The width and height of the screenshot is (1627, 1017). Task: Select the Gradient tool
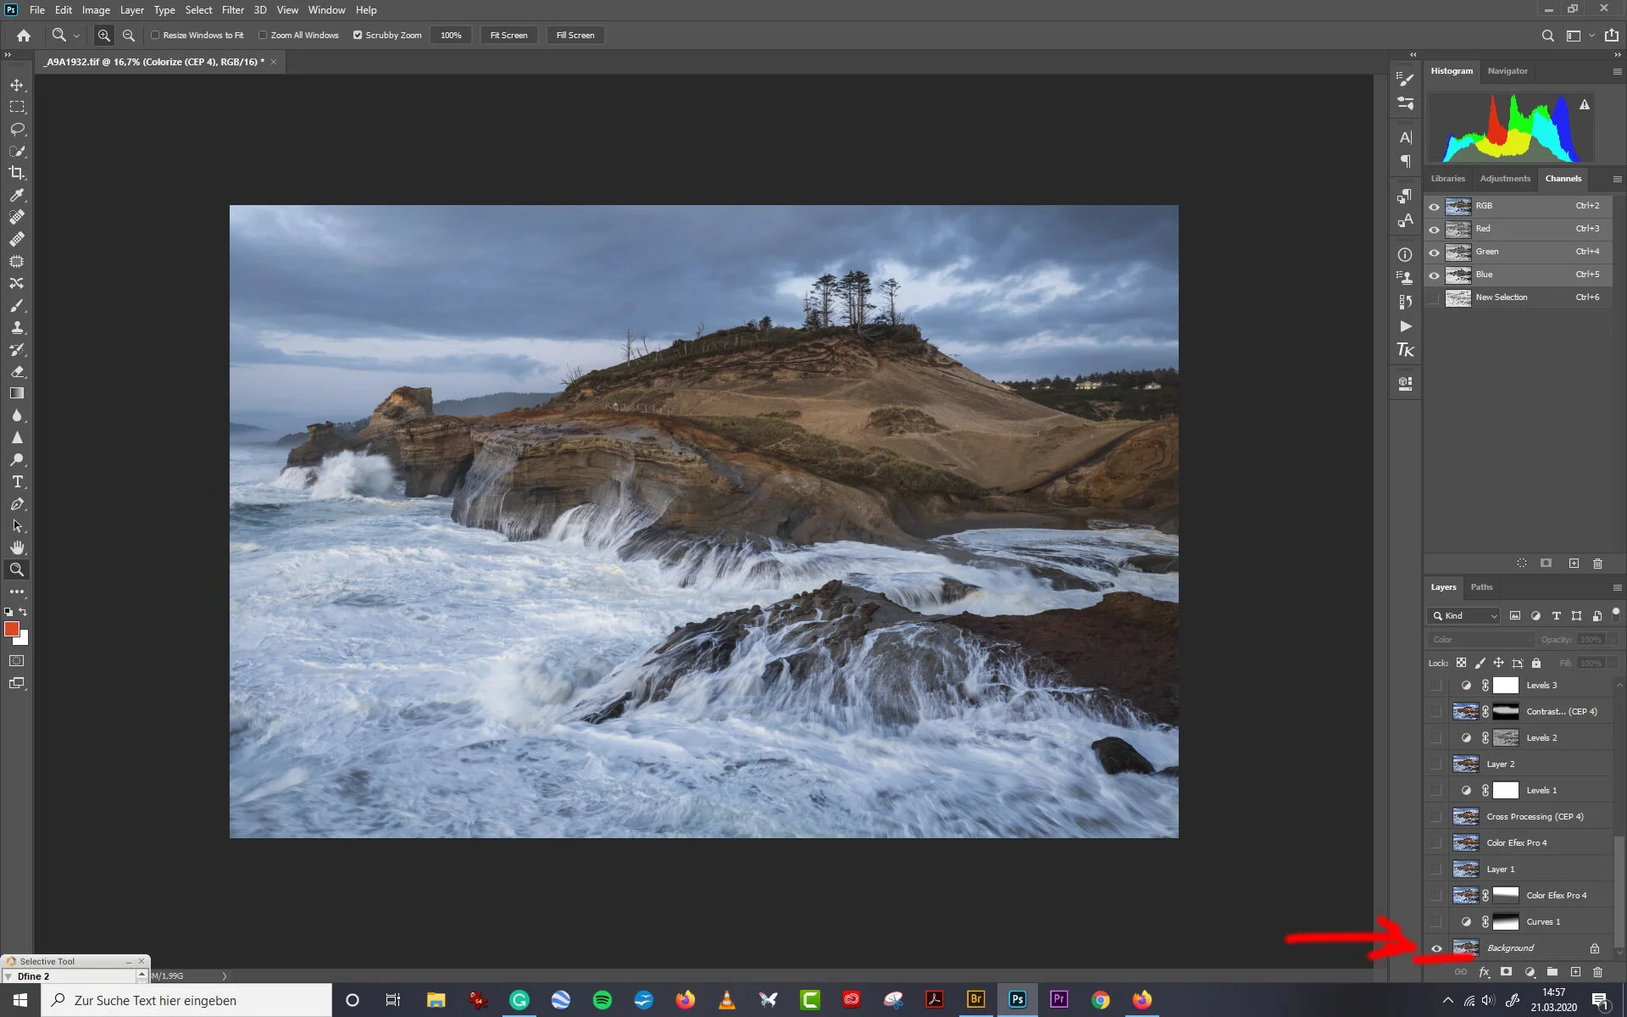coord(17,393)
